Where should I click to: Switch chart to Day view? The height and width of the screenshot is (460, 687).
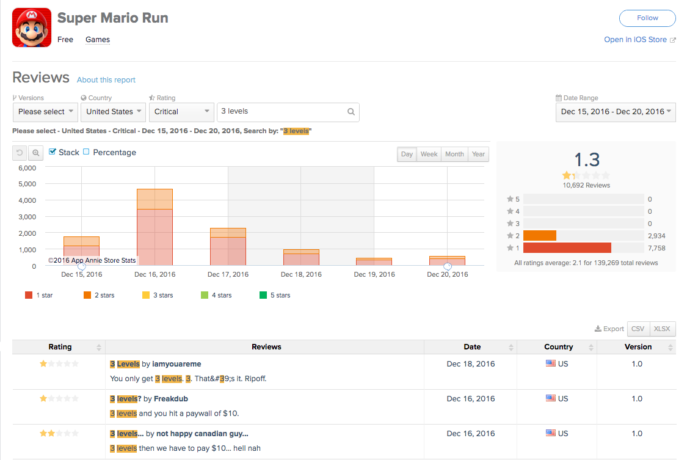(407, 154)
